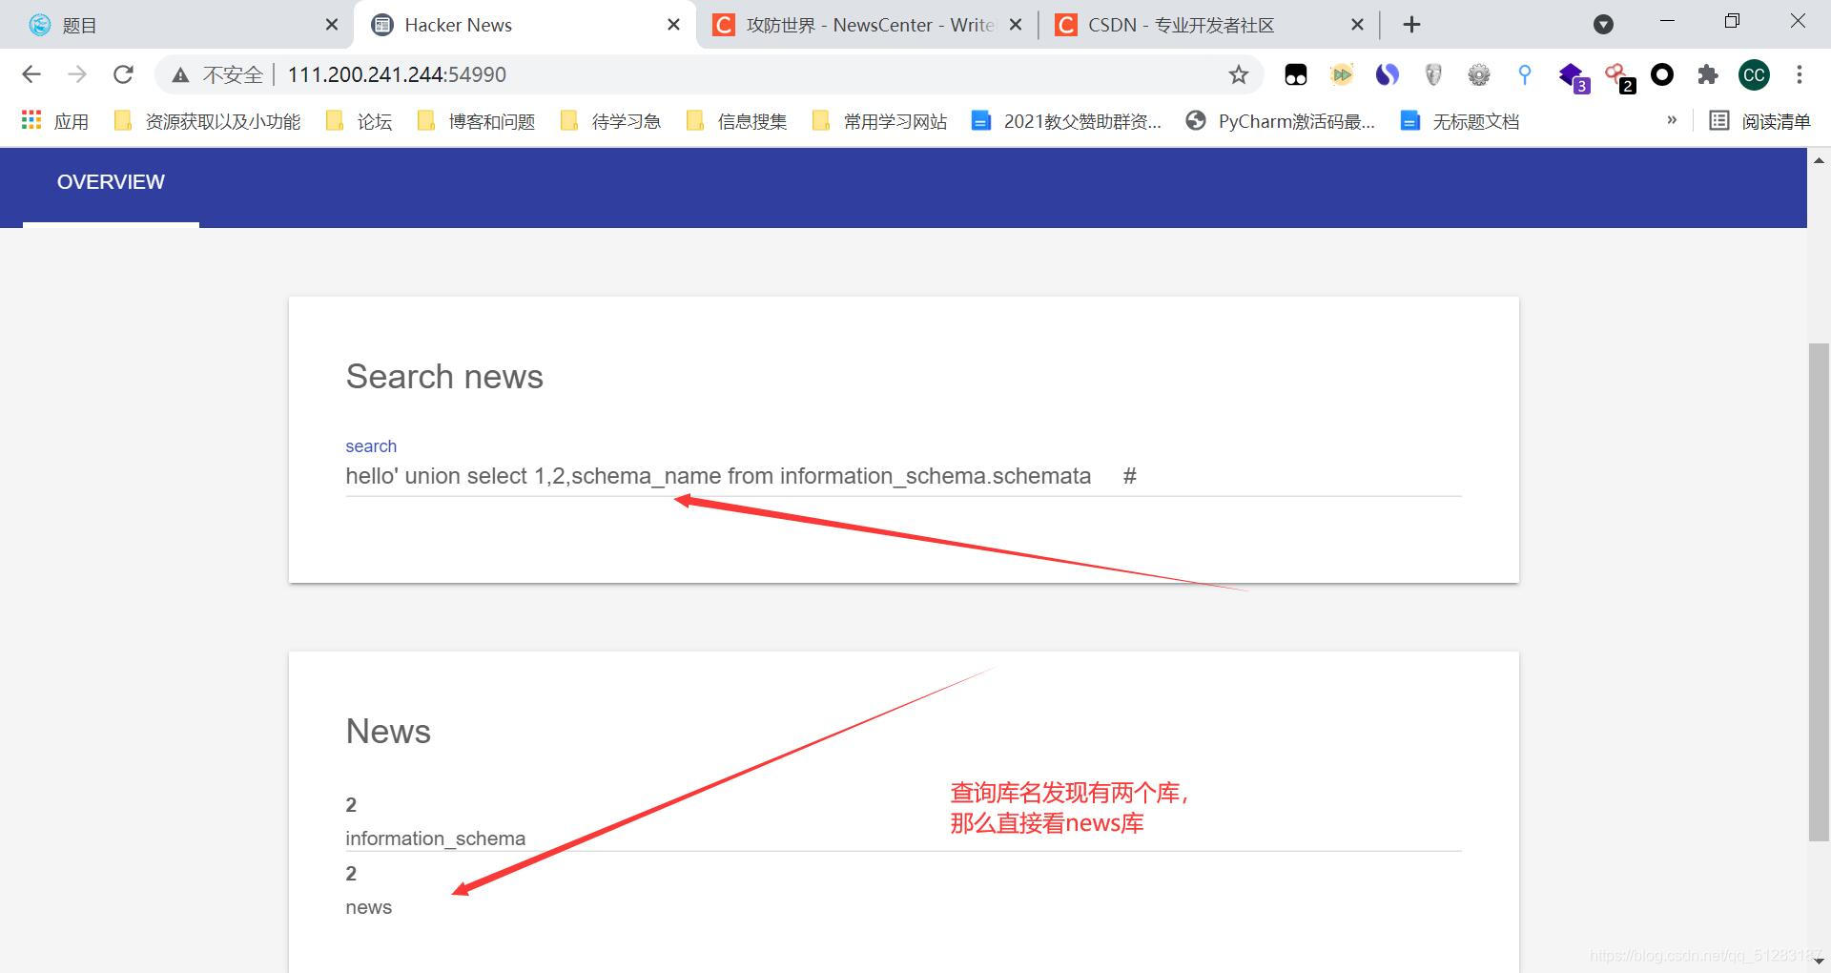The height and width of the screenshot is (973, 1831).
Task: Open the 阅读清单 reading list
Action: (1759, 120)
